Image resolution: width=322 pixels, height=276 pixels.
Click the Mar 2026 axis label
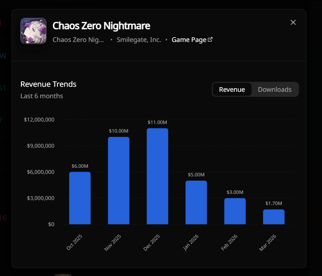point(268,243)
